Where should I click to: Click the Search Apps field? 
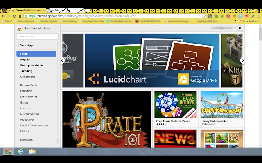tap(37, 37)
